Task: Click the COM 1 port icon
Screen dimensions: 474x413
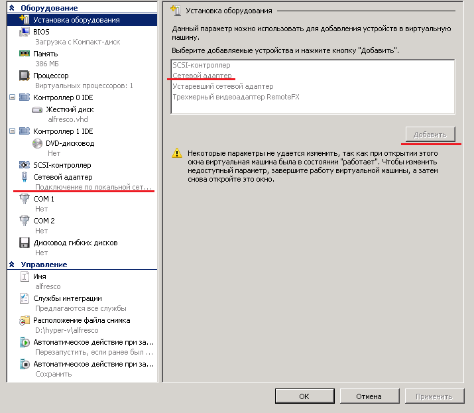Action: click(x=24, y=199)
